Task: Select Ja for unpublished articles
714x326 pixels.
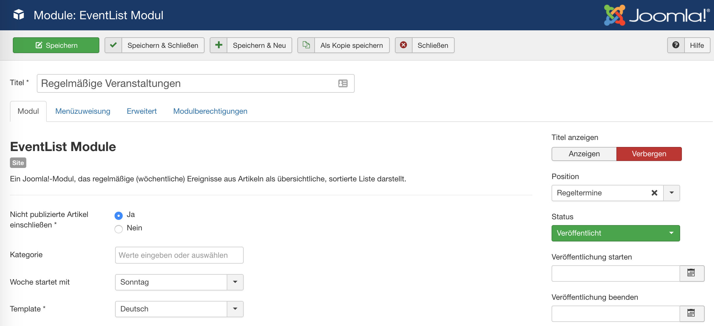Action: coord(119,215)
